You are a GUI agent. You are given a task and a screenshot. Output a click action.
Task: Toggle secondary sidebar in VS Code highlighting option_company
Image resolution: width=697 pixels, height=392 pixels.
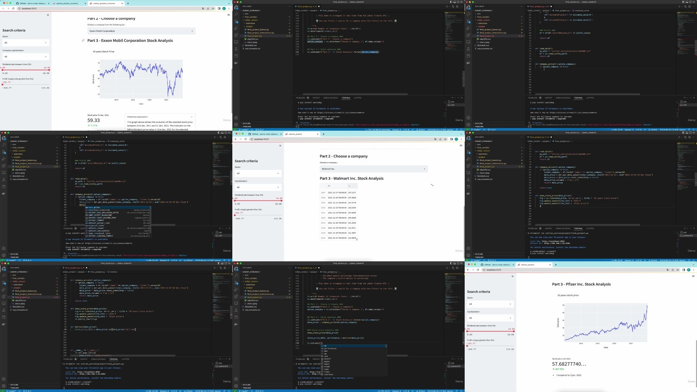[x=459, y=2]
